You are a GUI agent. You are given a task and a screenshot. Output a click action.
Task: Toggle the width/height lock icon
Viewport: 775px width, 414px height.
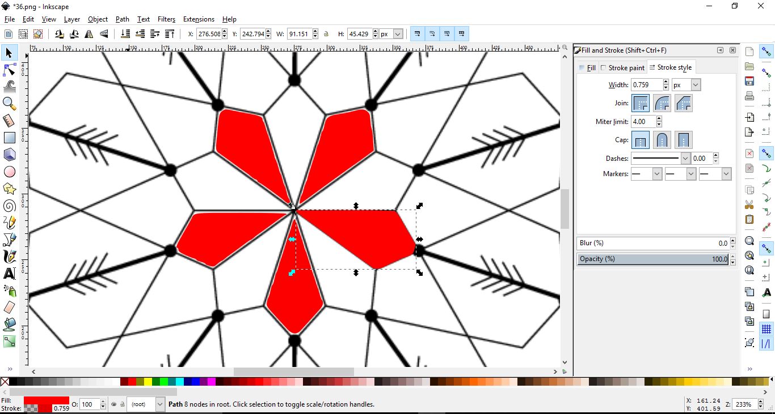click(x=326, y=34)
